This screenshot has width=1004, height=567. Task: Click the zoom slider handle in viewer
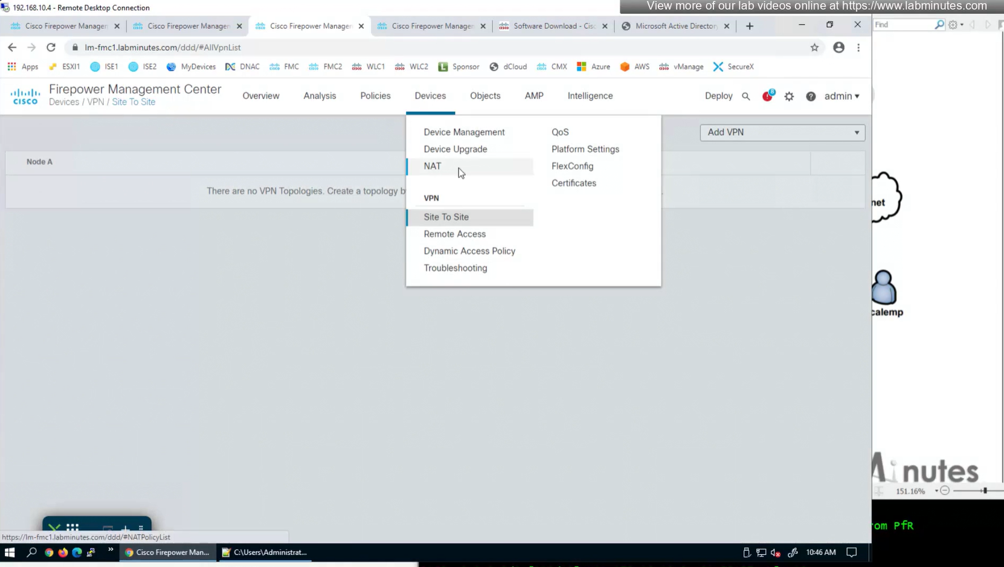(x=985, y=491)
